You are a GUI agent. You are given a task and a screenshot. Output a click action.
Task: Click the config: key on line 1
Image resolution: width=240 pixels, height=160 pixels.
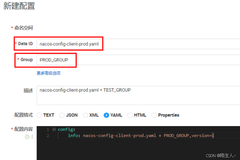coord(66,129)
